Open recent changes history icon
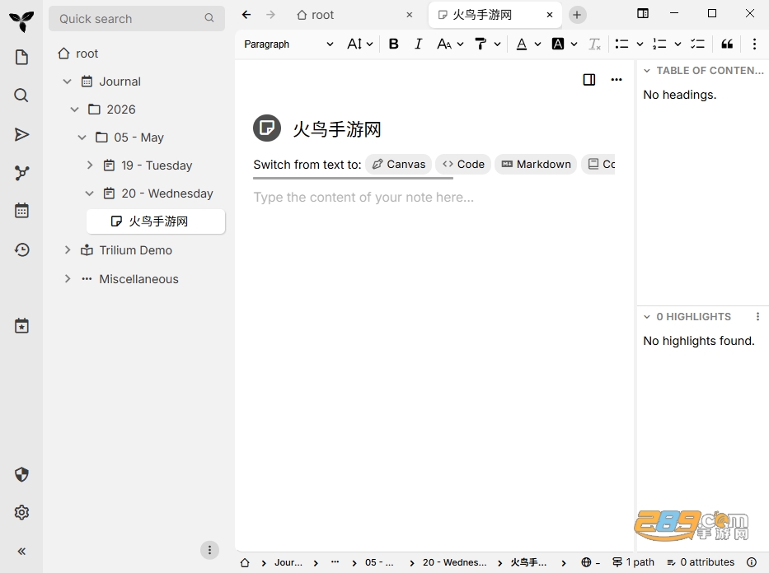769x573 pixels. click(x=21, y=249)
